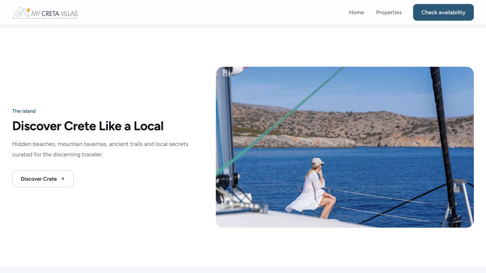486x273 pixels.
Task: Click the Check availability button
Action: pyautogui.click(x=443, y=13)
